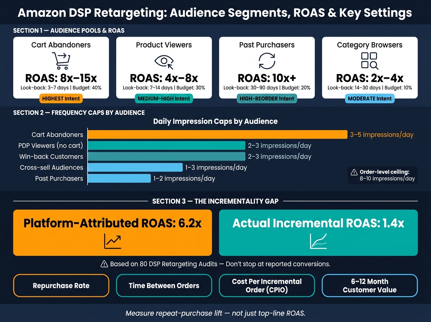Click the Measure repeat-purchase lift footer text
Viewport: 431px width, 322px height.
215,313
